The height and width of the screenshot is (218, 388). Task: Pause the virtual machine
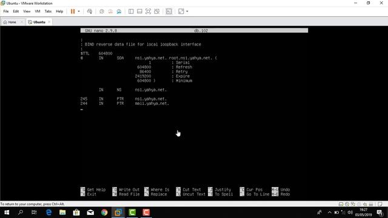tap(73, 12)
